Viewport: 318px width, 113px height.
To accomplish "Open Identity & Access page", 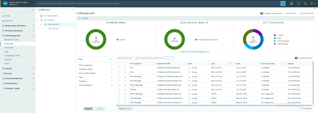I will pos(11,40).
